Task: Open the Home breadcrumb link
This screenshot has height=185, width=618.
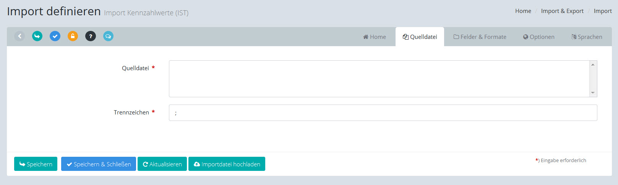Action: click(x=523, y=11)
